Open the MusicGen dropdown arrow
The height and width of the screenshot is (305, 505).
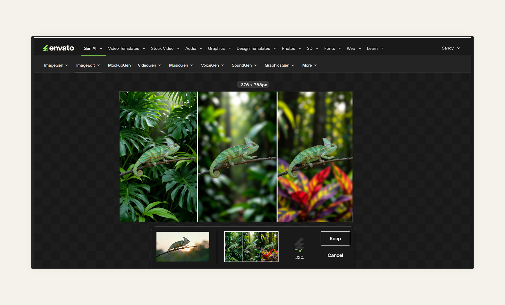click(x=192, y=65)
